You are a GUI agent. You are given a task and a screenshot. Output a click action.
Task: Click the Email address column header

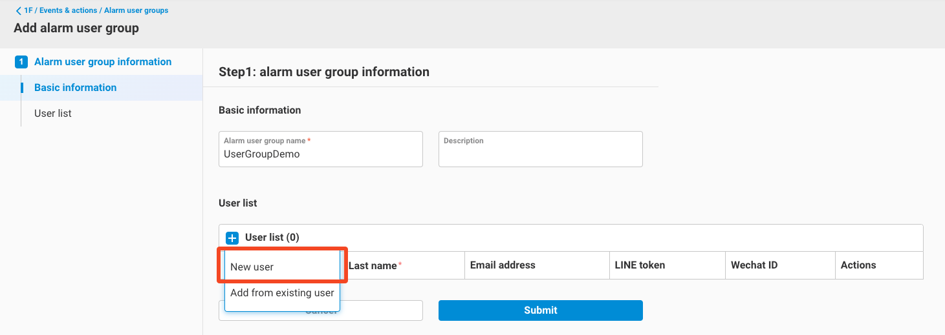tap(503, 265)
